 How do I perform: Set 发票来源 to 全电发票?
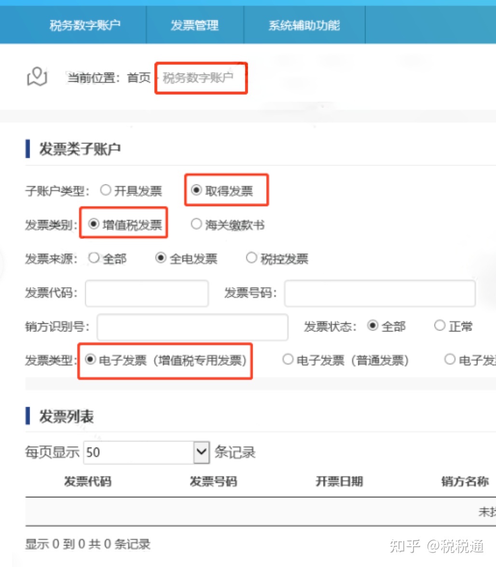tap(161, 258)
